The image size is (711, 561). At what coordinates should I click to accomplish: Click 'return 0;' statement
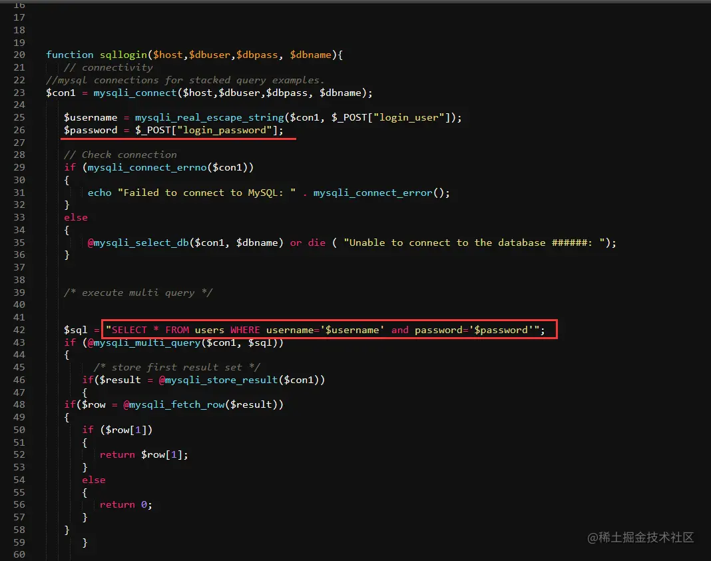pyautogui.click(x=126, y=505)
